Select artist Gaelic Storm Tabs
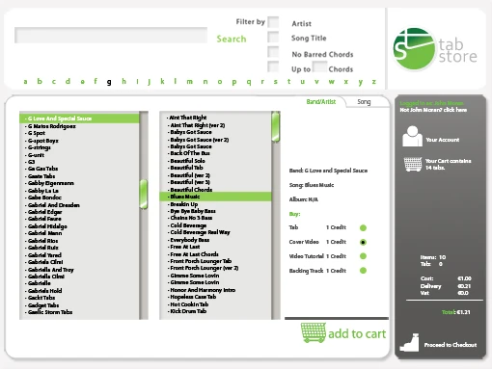The height and width of the screenshot is (369, 492). pyautogui.click(x=50, y=312)
